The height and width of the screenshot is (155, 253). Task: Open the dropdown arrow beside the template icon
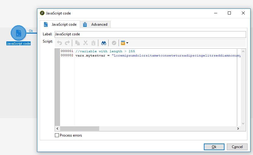click(127, 43)
